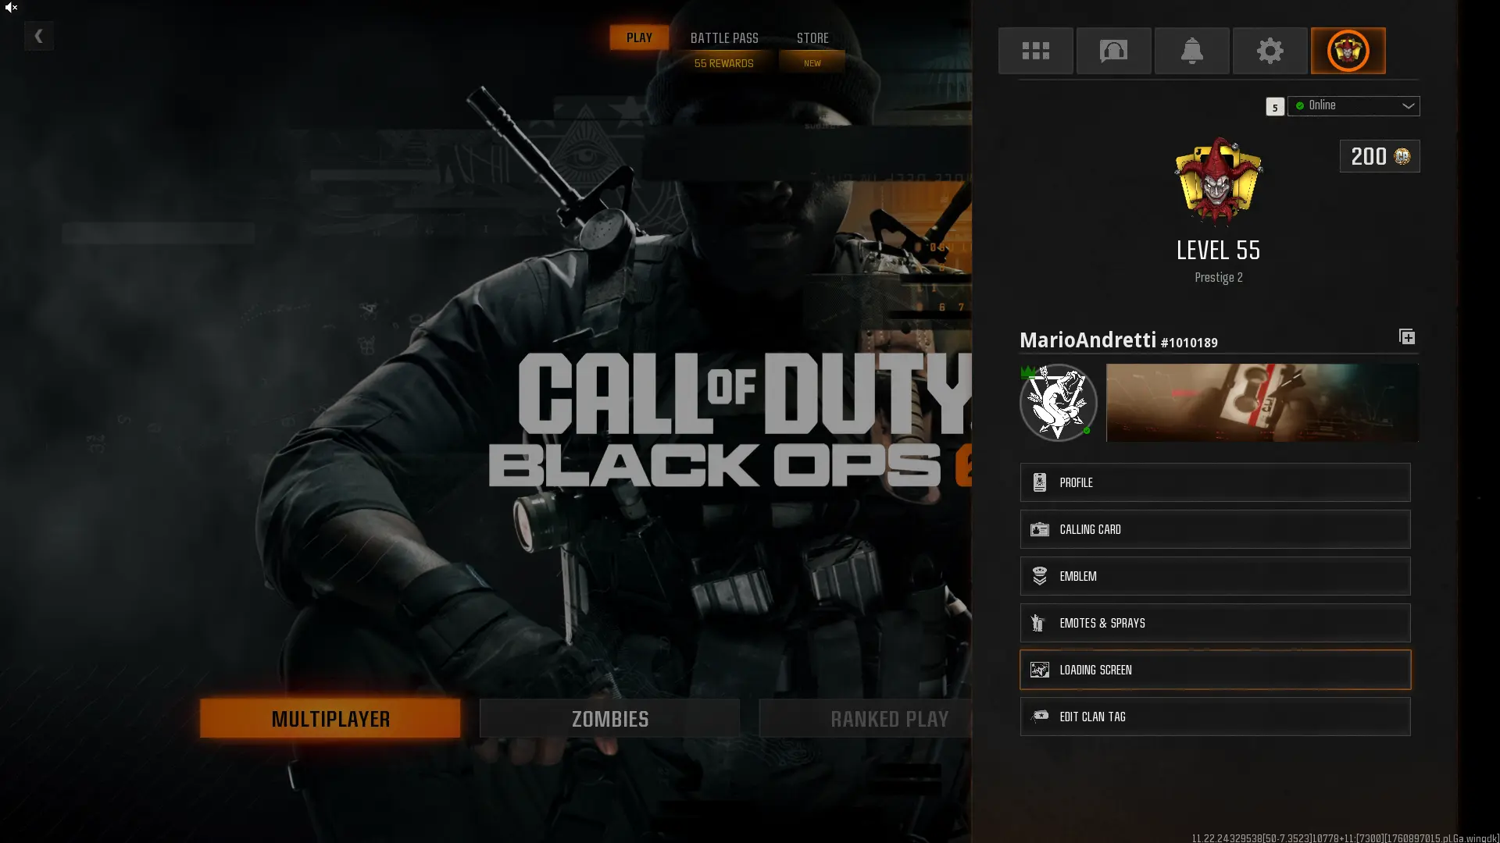The height and width of the screenshot is (843, 1500).
Task: Click the calling card banner thumbnail
Action: tap(1262, 403)
